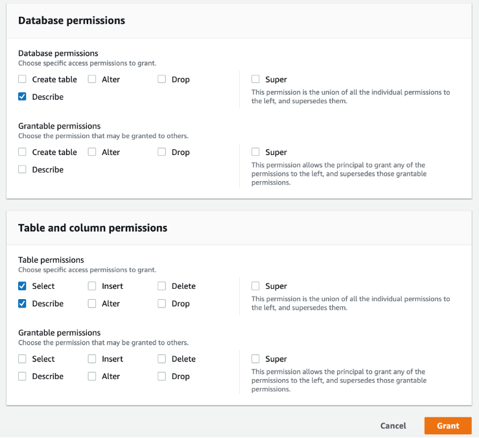Check grantable Create table for database
The width and height of the screenshot is (479, 438).
(x=23, y=152)
